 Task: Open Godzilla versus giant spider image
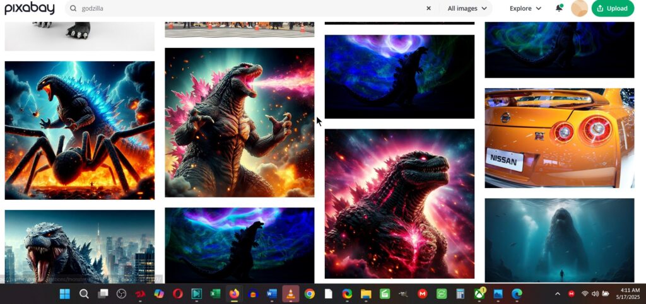tap(79, 130)
